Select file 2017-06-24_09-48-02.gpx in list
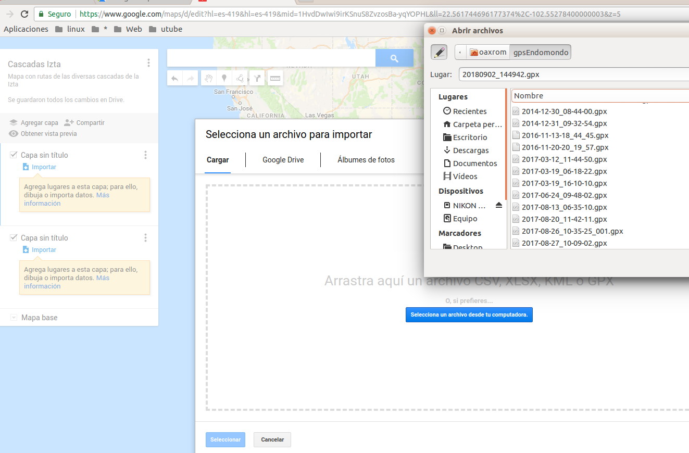This screenshot has width=689, height=453. click(564, 195)
